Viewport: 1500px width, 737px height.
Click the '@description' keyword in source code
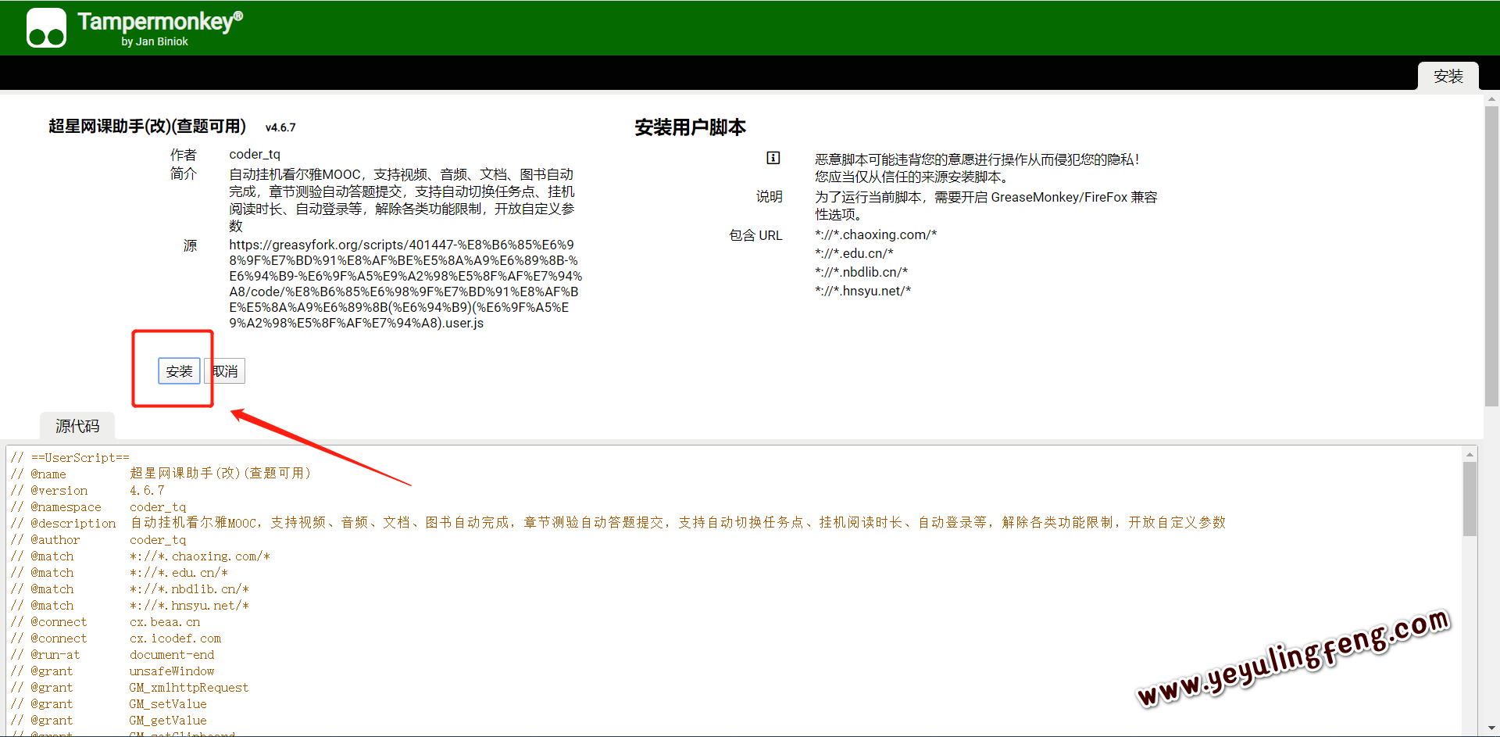pyautogui.click(x=73, y=524)
